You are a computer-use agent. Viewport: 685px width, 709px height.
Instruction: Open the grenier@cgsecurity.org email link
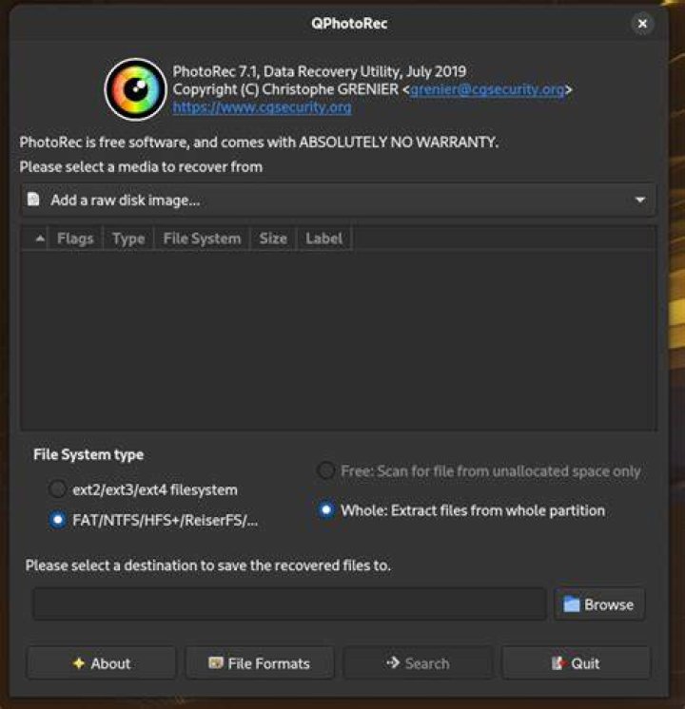[487, 89]
